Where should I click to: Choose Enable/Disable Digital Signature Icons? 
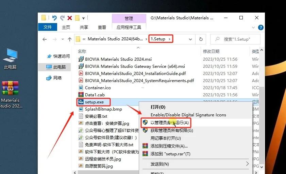[188, 115]
